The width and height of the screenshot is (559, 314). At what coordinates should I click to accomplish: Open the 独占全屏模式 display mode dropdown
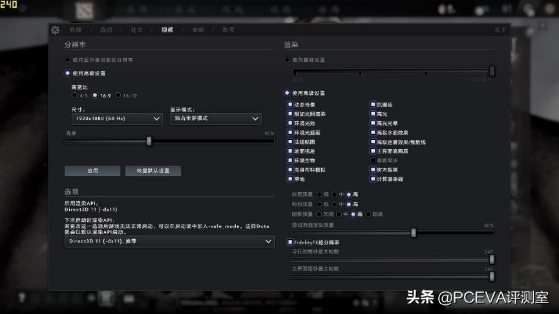pos(216,119)
